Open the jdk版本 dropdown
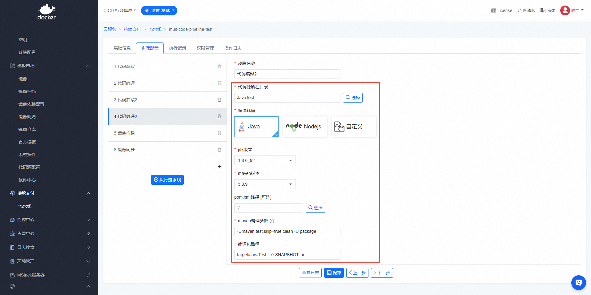 (265, 160)
